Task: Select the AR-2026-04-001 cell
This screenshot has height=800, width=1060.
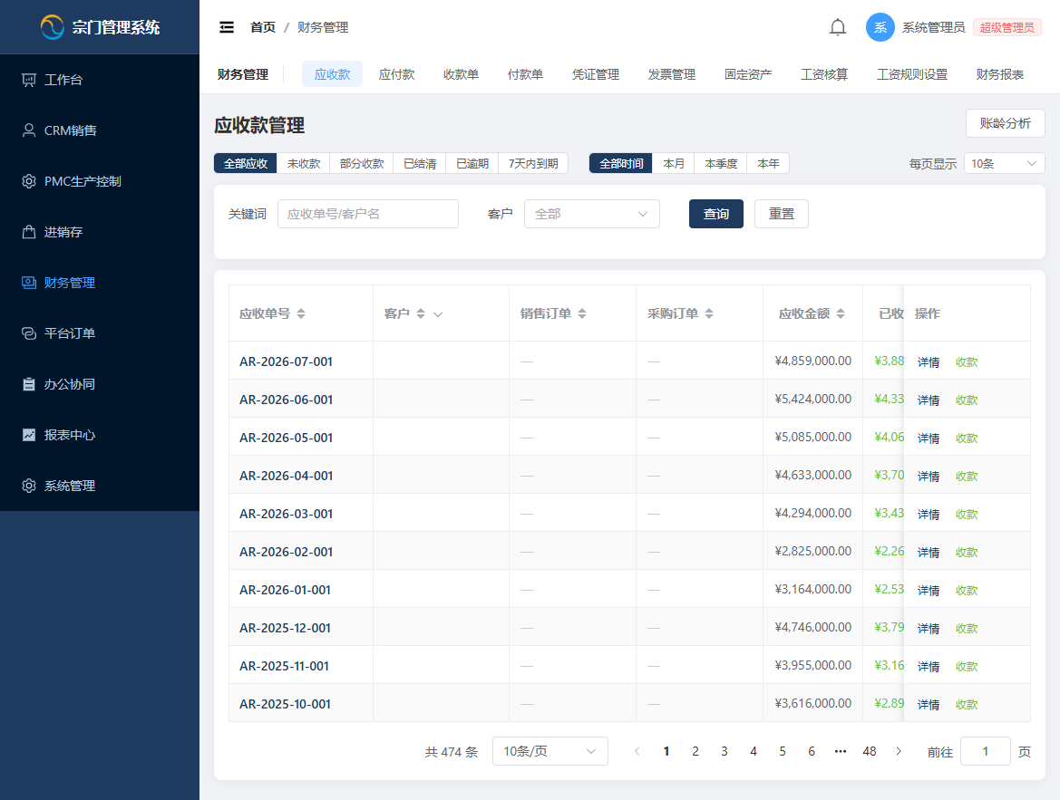Action: pos(301,475)
